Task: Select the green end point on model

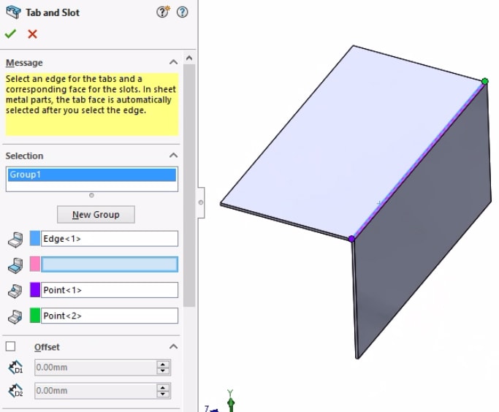Action: click(484, 81)
